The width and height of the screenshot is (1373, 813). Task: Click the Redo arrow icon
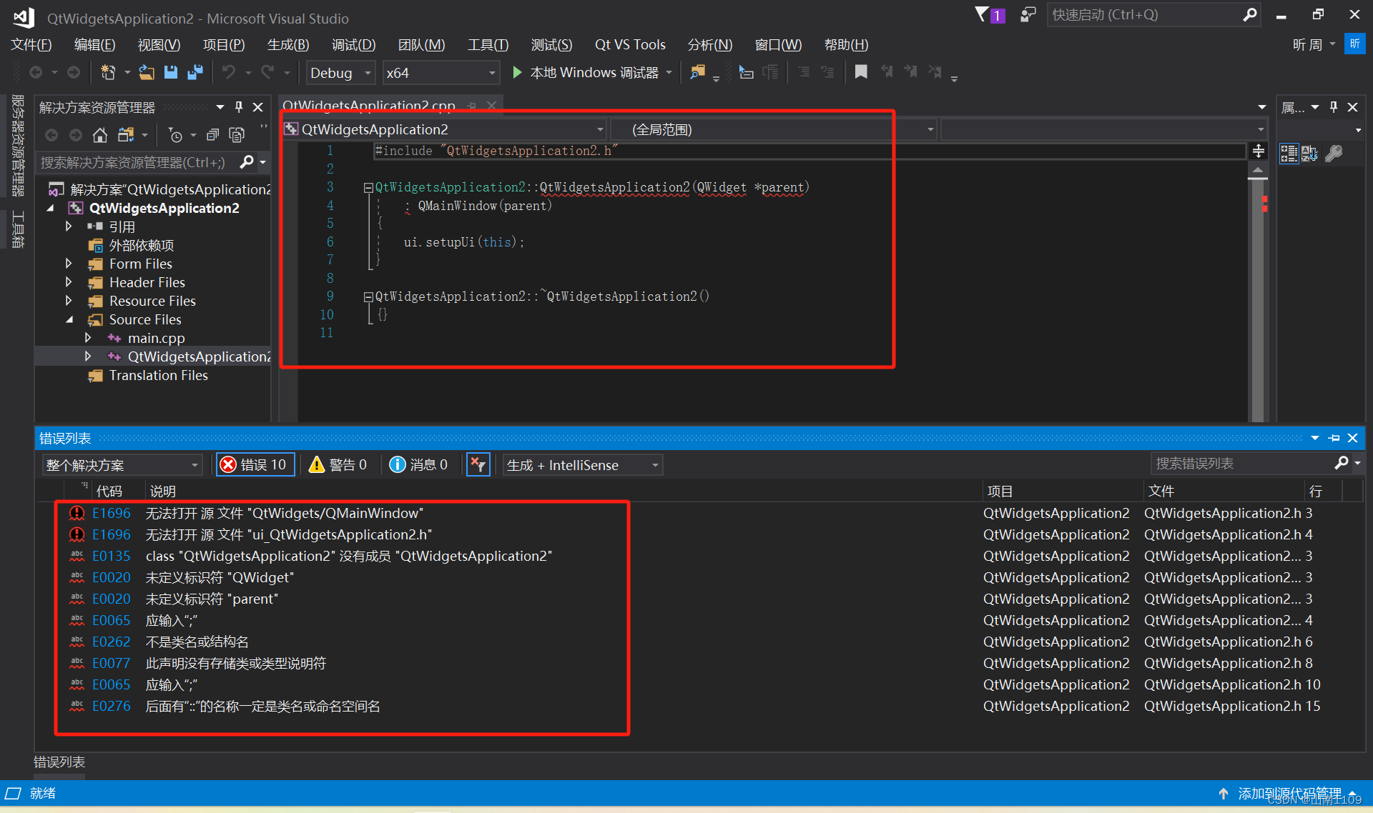267,73
